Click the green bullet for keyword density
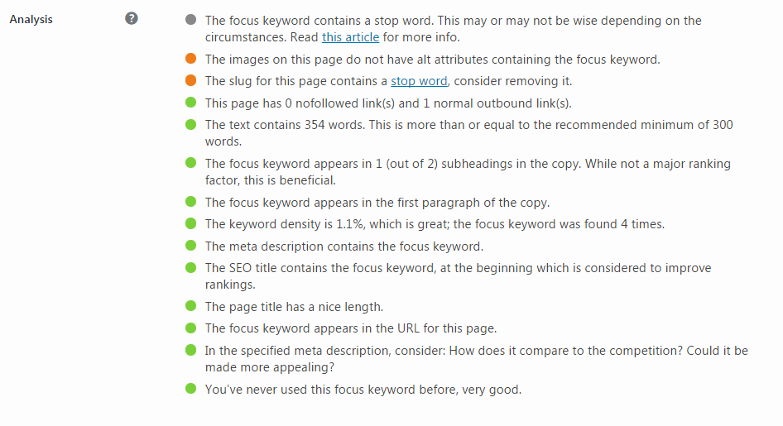The height and width of the screenshot is (426, 783). (x=190, y=223)
